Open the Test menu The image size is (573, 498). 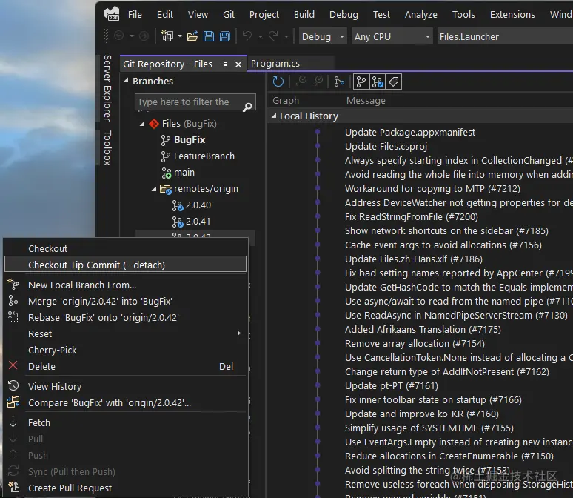coord(381,14)
